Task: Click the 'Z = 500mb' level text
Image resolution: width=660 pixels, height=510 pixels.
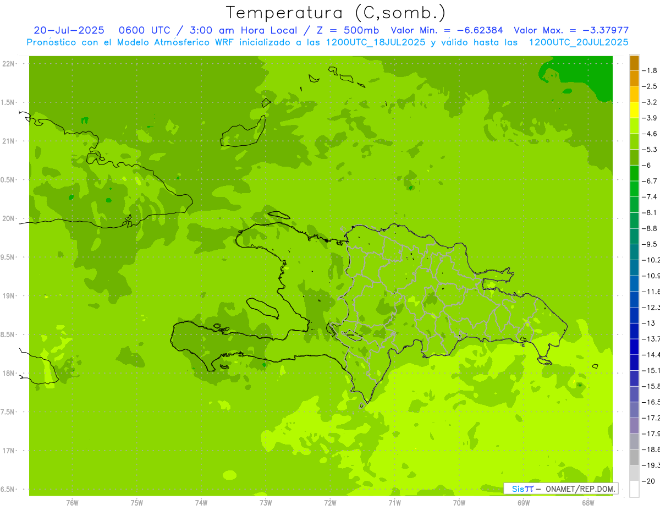Action: pyautogui.click(x=346, y=30)
